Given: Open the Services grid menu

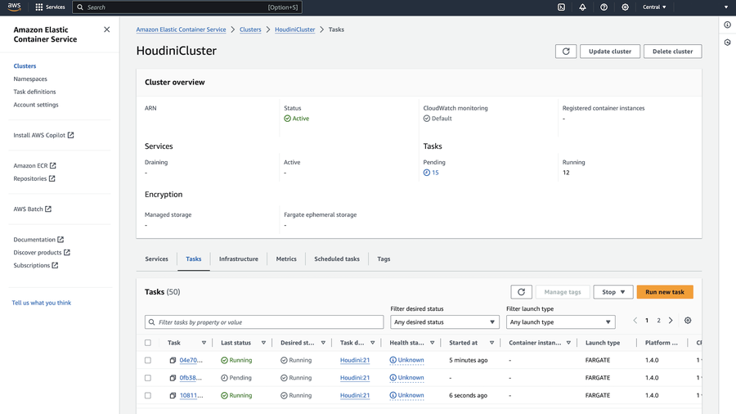Looking at the screenshot, I should coord(50,7).
